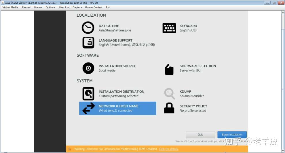The image size is (285, 153).
Task: Select the KEYBOARD label
Action: [188, 26]
